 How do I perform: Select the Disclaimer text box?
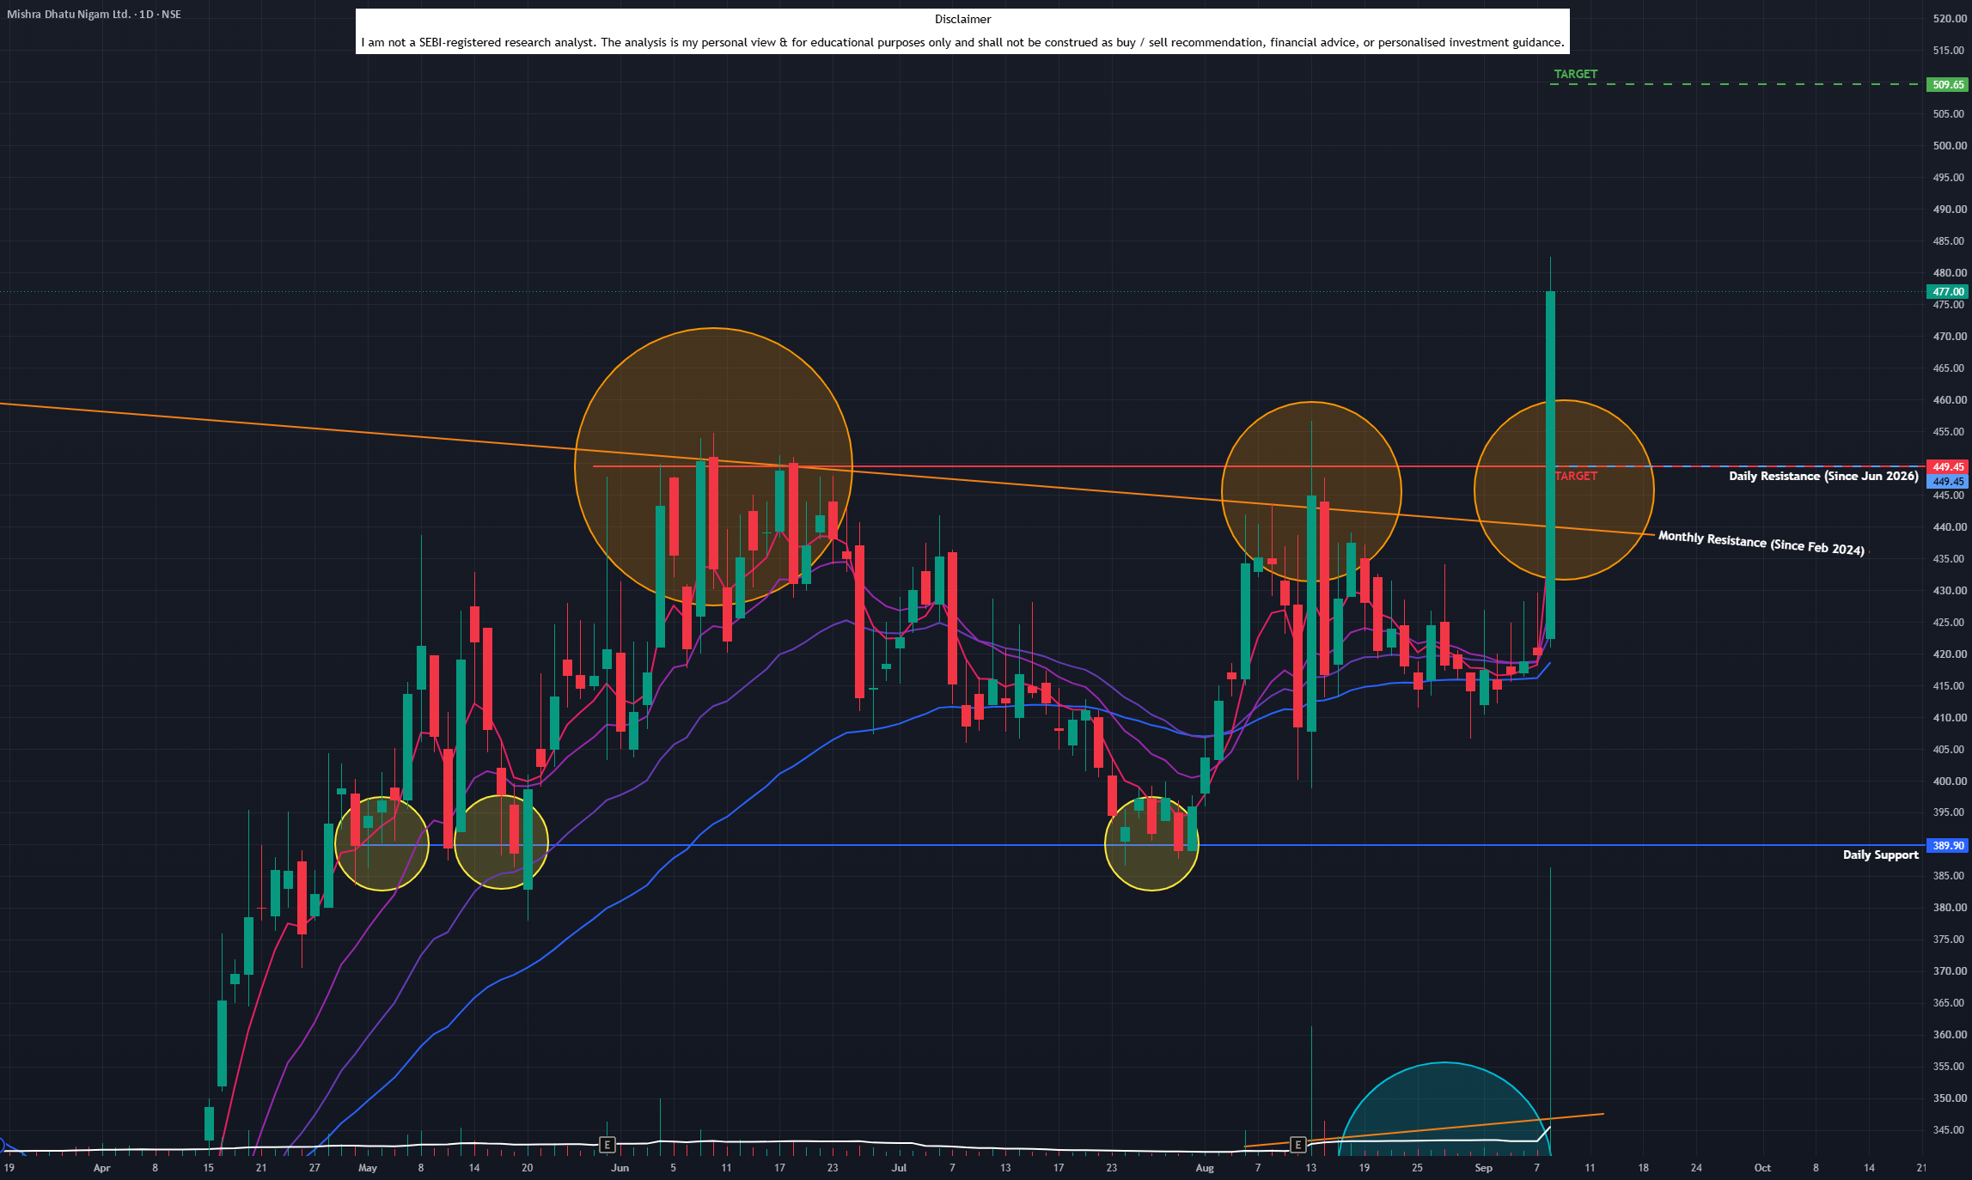962,32
